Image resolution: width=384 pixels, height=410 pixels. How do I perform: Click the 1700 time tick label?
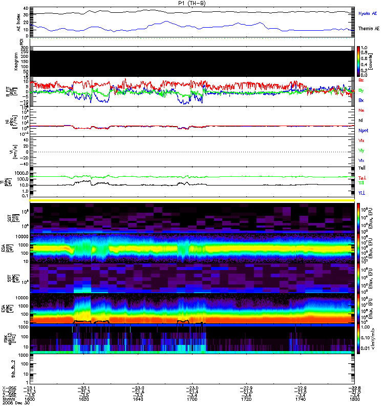192,400
